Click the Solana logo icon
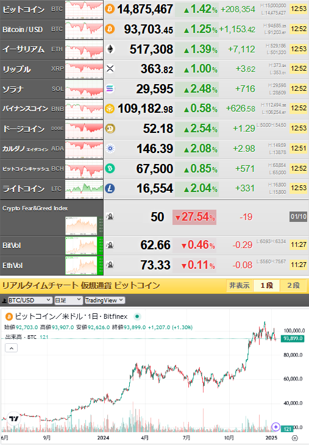 110,89
